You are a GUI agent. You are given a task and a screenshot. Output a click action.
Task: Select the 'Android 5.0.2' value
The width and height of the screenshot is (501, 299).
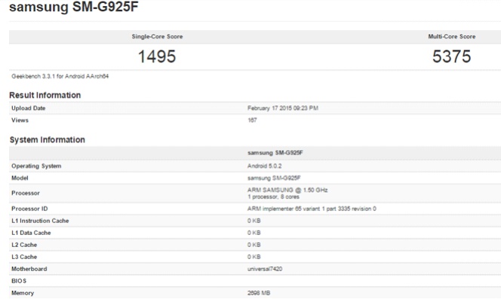click(265, 166)
